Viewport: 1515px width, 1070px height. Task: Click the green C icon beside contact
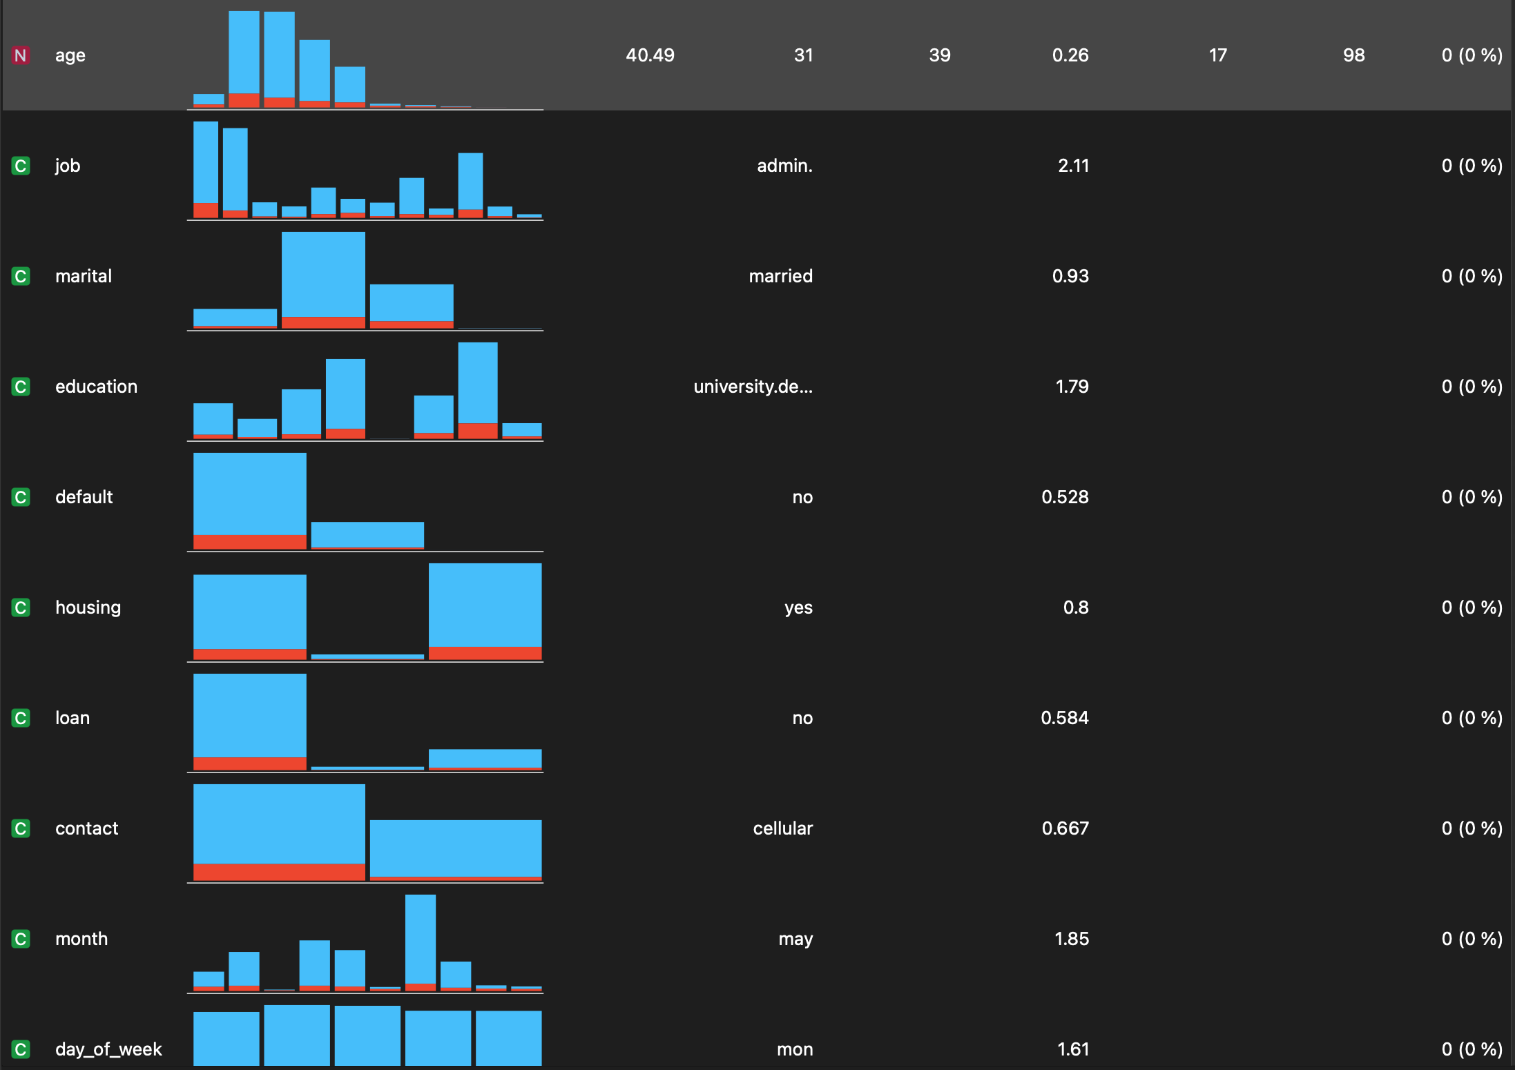pyautogui.click(x=21, y=828)
